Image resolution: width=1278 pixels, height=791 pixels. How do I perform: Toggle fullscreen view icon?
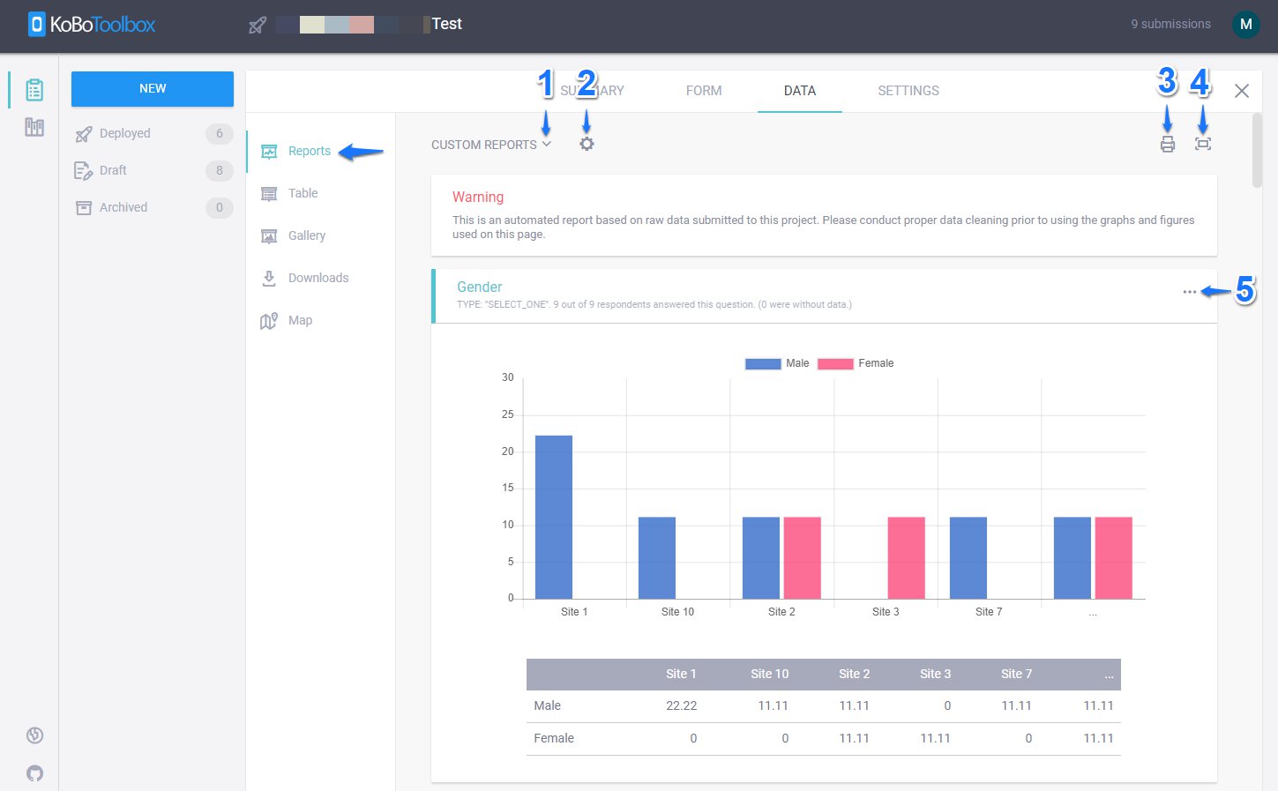1202,144
